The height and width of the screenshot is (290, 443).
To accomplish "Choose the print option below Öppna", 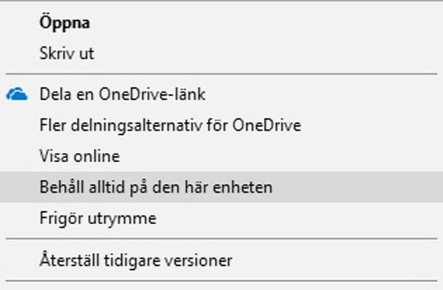I will point(221,53).
